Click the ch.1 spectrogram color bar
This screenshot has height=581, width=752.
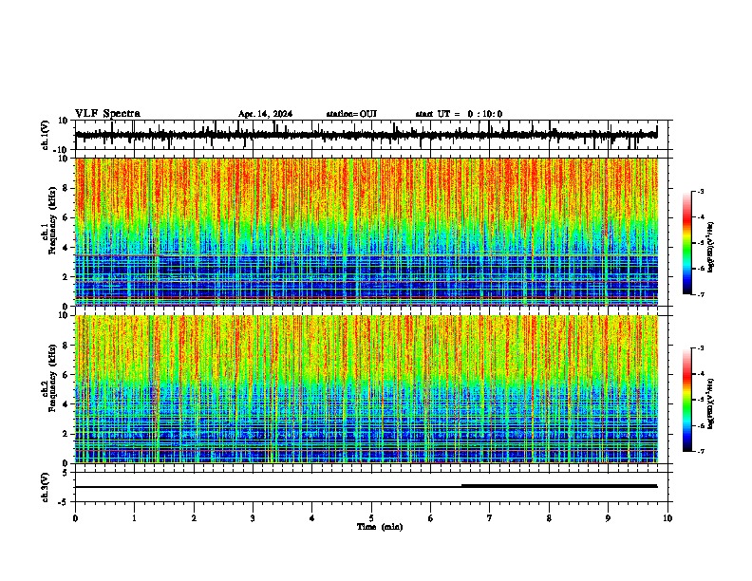[687, 243]
